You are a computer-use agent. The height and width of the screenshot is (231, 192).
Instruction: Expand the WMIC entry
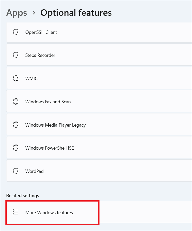(99, 78)
